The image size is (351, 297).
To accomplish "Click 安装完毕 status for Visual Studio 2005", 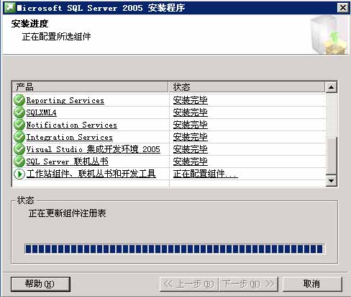I will pyautogui.click(x=191, y=149).
